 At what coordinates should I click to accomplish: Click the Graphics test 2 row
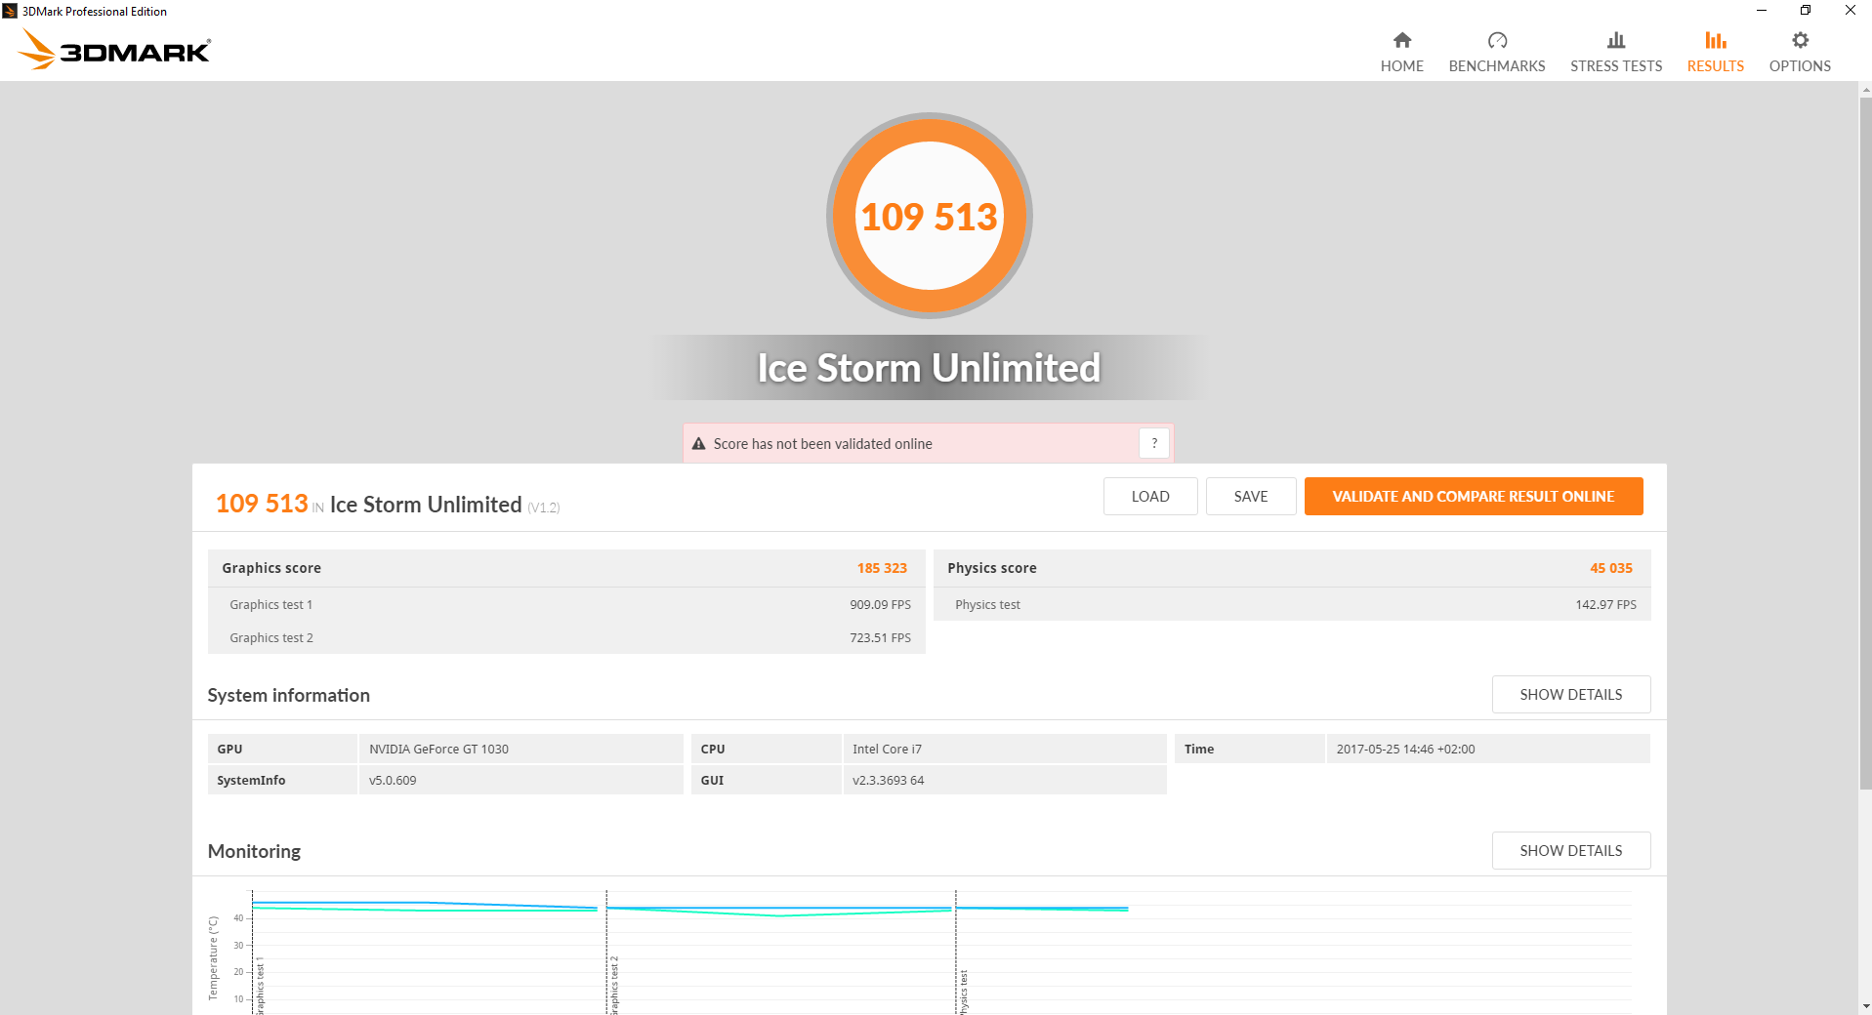566,637
